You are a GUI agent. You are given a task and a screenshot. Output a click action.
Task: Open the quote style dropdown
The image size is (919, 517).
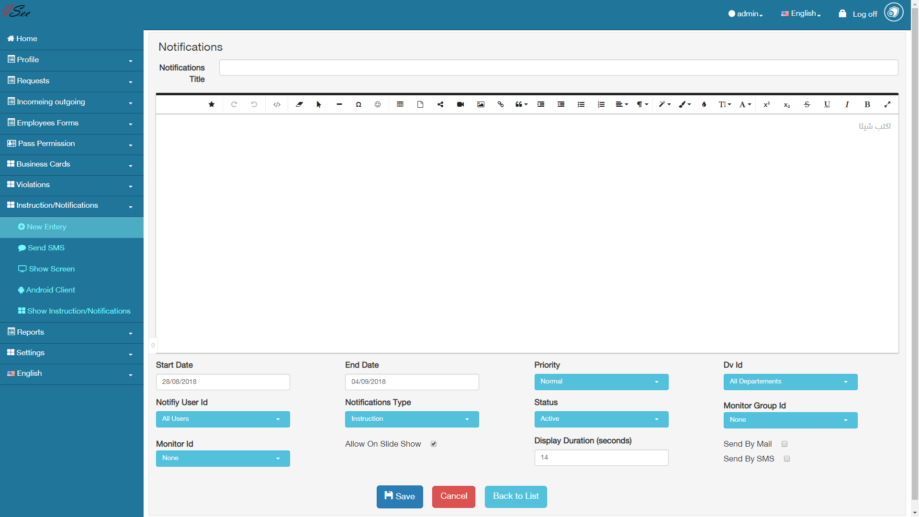(521, 104)
